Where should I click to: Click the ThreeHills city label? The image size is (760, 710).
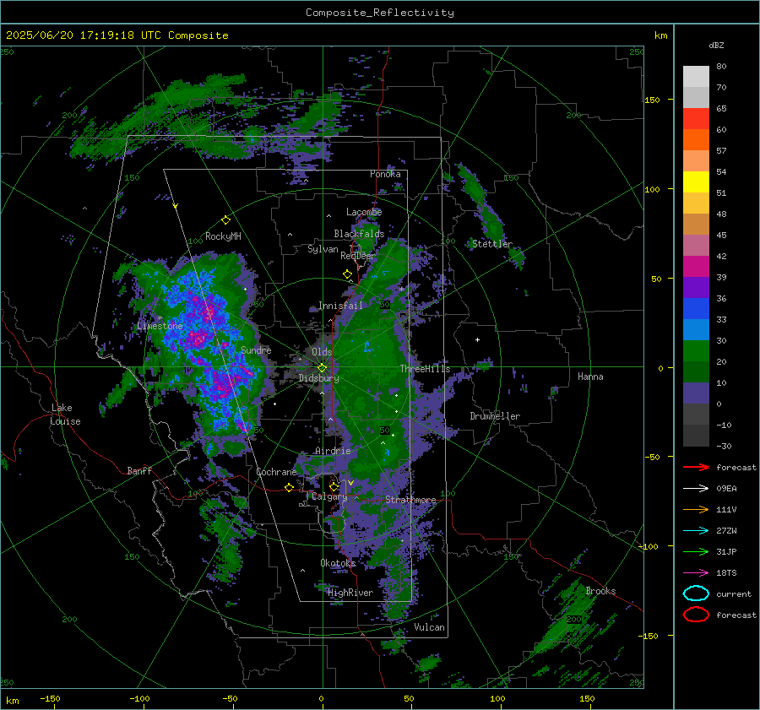point(425,369)
